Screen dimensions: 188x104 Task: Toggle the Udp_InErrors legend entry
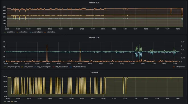[28, 67]
